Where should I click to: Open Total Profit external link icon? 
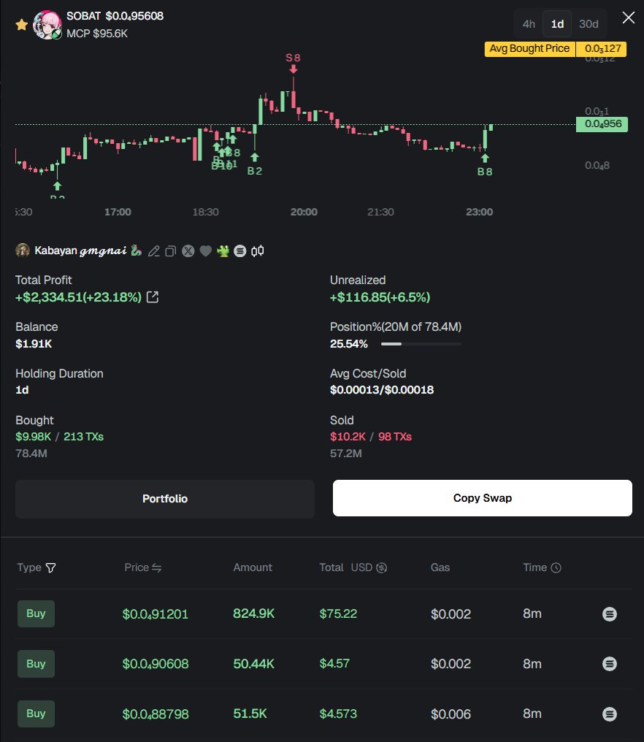click(154, 297)
